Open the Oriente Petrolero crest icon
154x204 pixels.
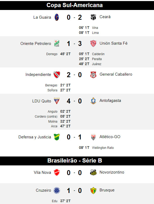pyautogui.click(x=56, y=44)
